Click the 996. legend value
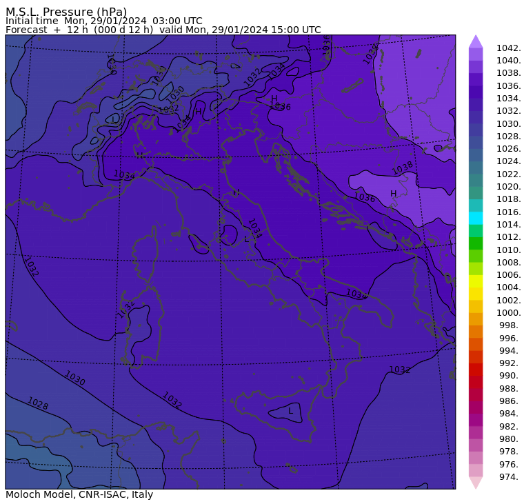This screenshot has height=504, width=524. click(510, 338)
